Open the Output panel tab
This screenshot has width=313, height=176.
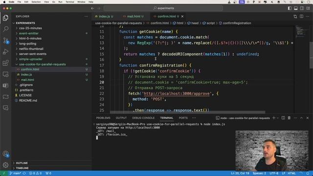point(121,118)
